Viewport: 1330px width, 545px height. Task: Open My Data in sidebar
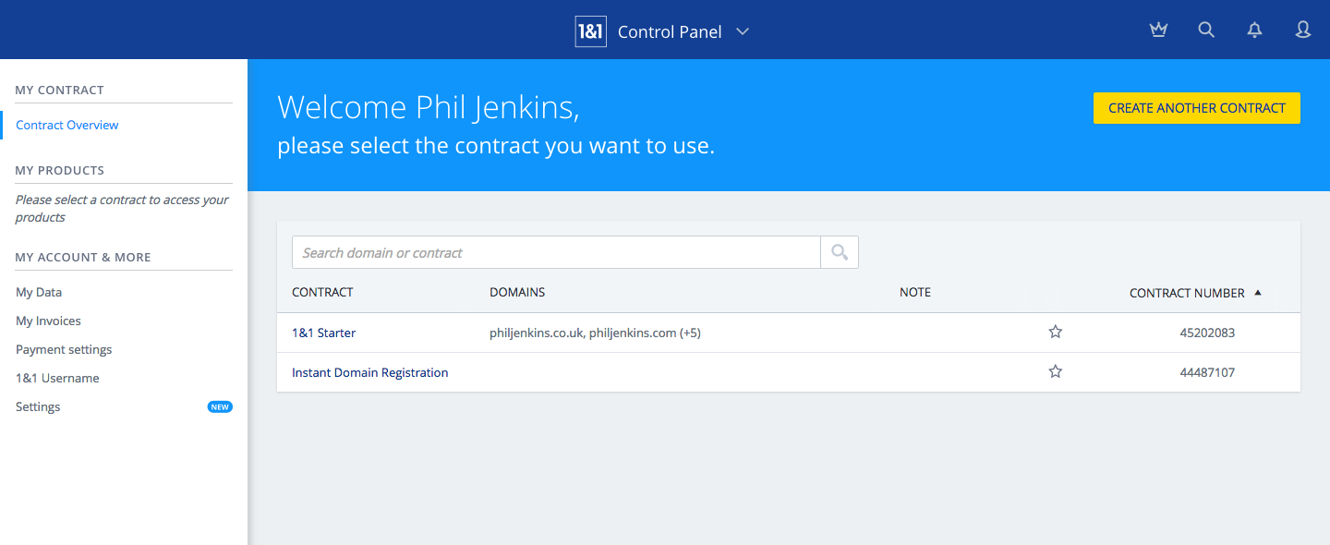39,292
